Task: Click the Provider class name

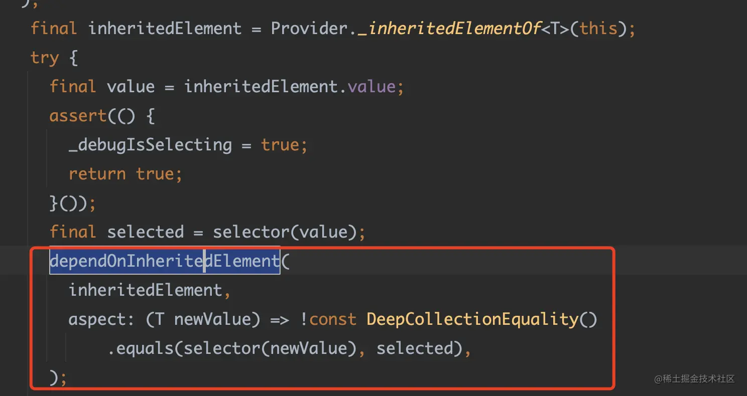Action: click(x=309, y=28)
